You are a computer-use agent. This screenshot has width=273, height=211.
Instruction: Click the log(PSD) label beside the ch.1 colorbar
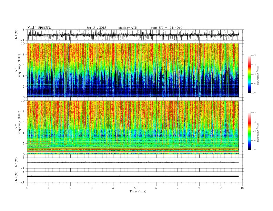(258, 76)
